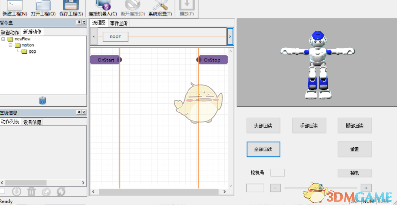This screenshot has height=206, width=397.
Task: Click the right arrow of the flow bar
Action: pos(230,37)
